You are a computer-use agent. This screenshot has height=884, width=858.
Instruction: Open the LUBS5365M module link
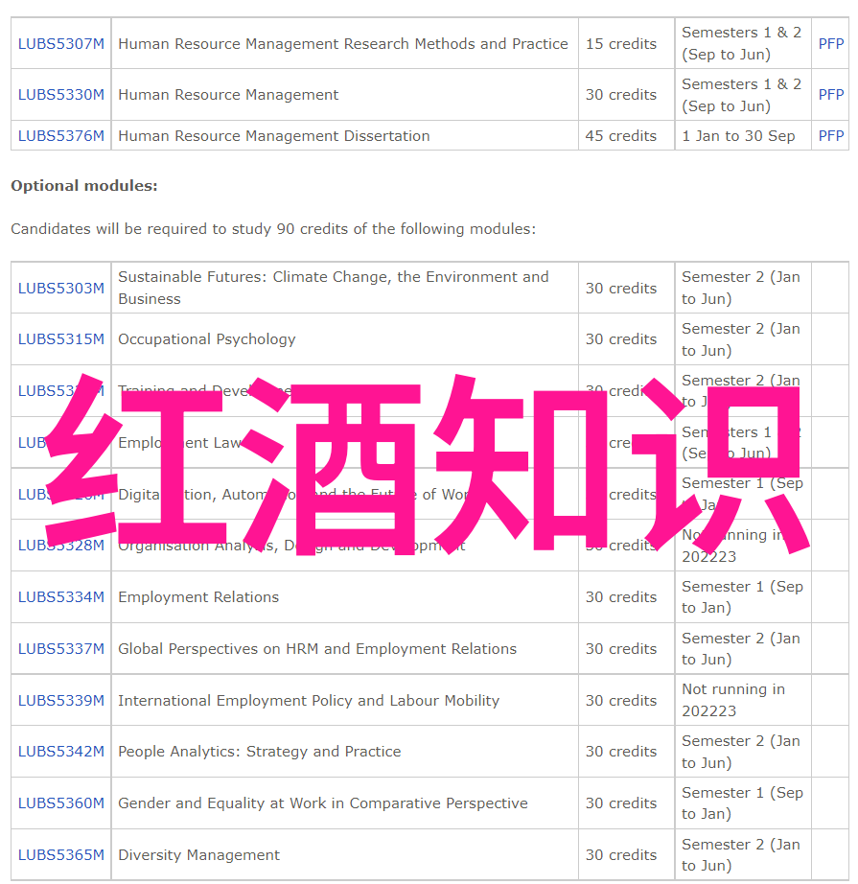tap(61, 854)
